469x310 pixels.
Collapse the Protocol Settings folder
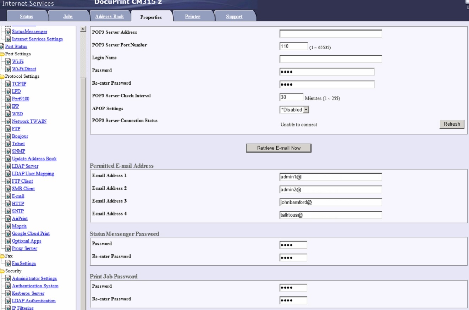click(2, 76)
